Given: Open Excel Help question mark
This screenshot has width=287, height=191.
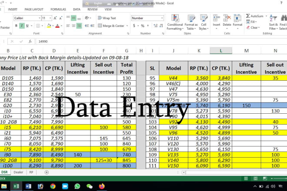Looking at the screenshot, I should tap(281, 3).
